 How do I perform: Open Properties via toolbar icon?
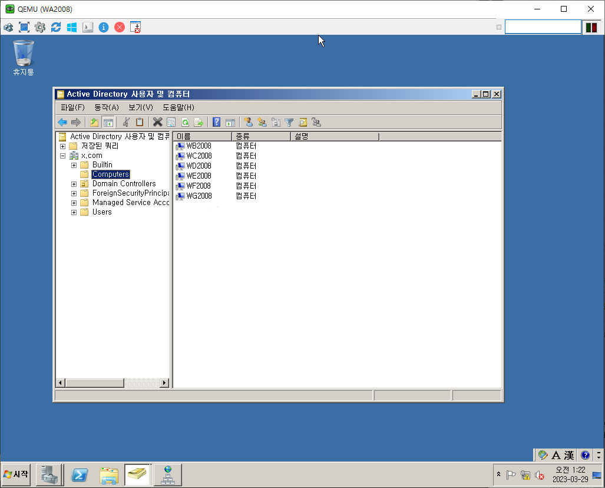(x=171, y=123)
